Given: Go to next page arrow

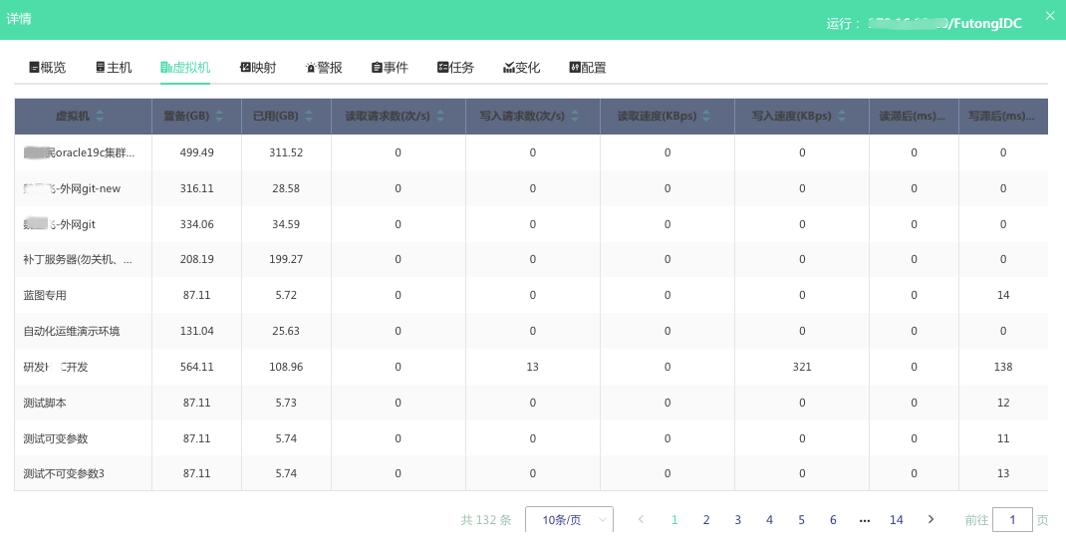Looking at the screenshot, I should [x=931, y=519].
